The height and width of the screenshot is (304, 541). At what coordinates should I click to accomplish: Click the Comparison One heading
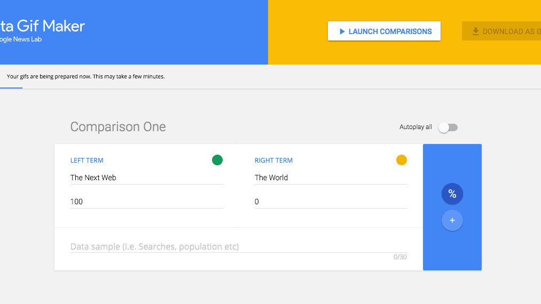(118, 127)
